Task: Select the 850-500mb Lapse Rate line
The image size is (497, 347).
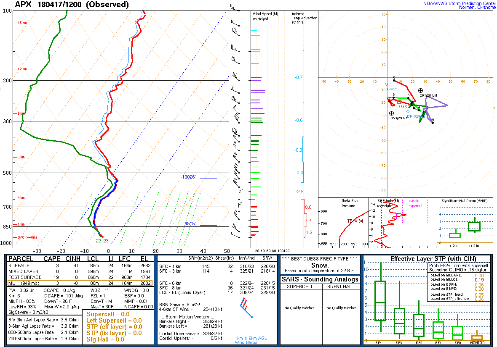Action: tap(43, 332)
